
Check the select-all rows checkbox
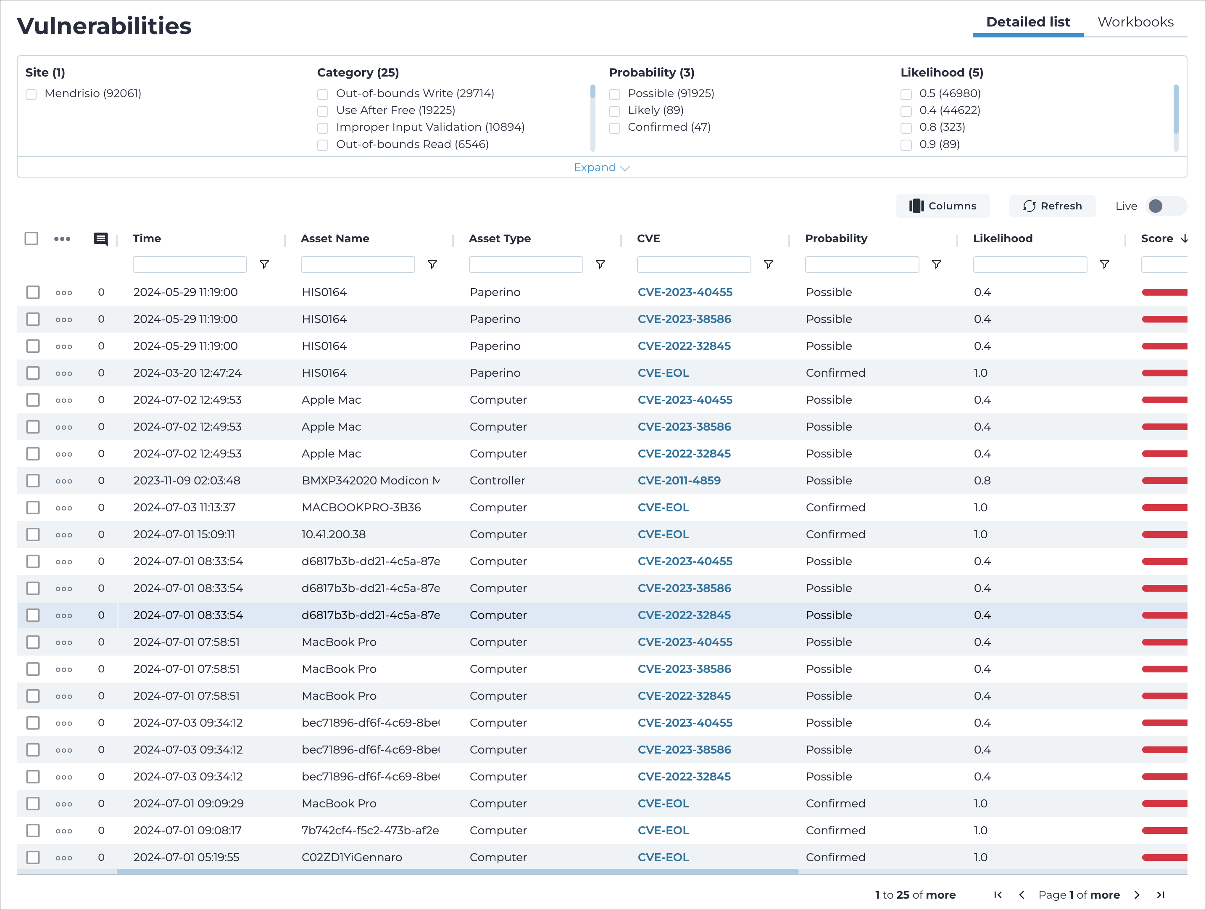pyautogui.click(x=32, y=238)
